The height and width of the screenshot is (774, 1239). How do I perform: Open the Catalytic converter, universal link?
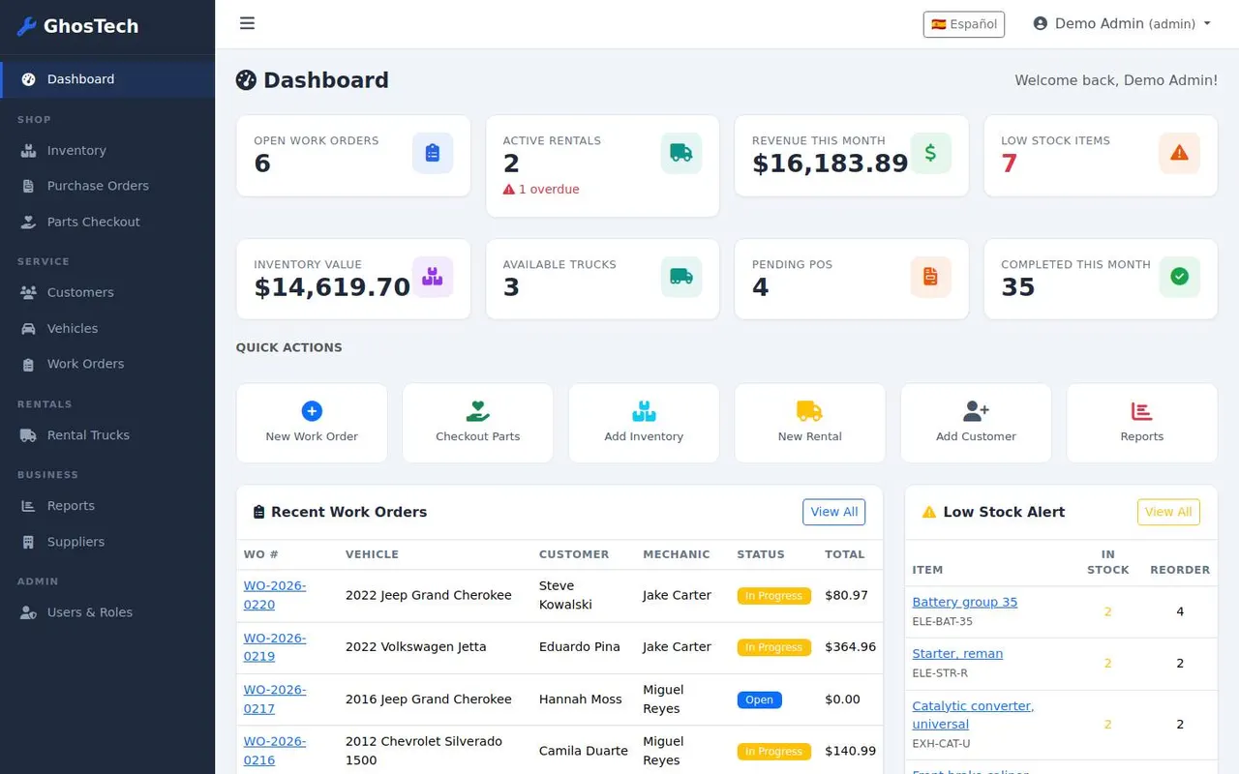973,715
